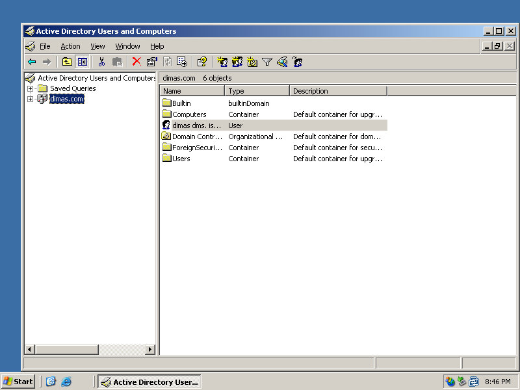Open the File menu
520x390 pixels.
pos(45,46)
